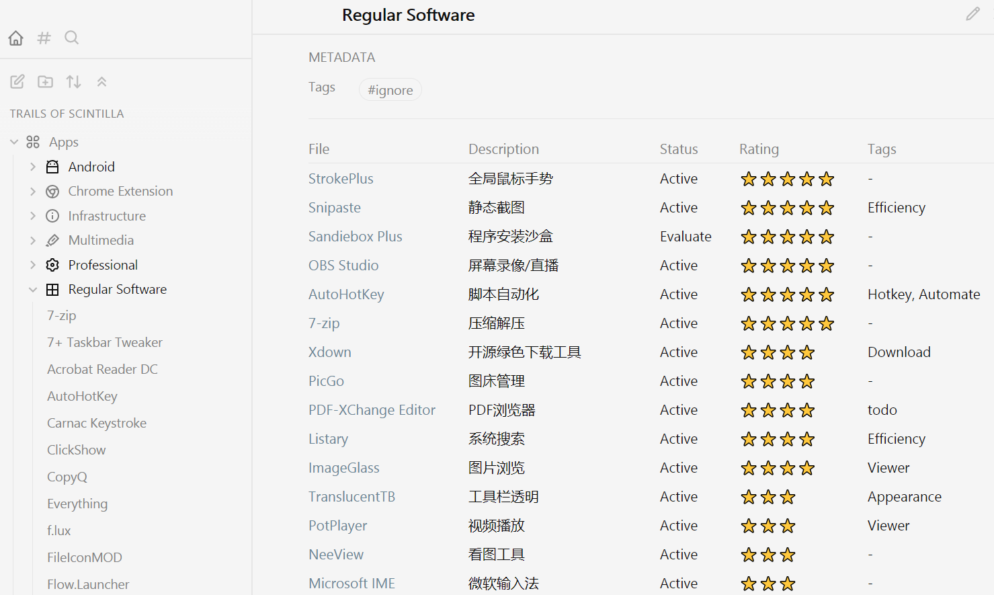Open the StrokePlus file link
The image size is (994, 595).
[x=341, y=179]
